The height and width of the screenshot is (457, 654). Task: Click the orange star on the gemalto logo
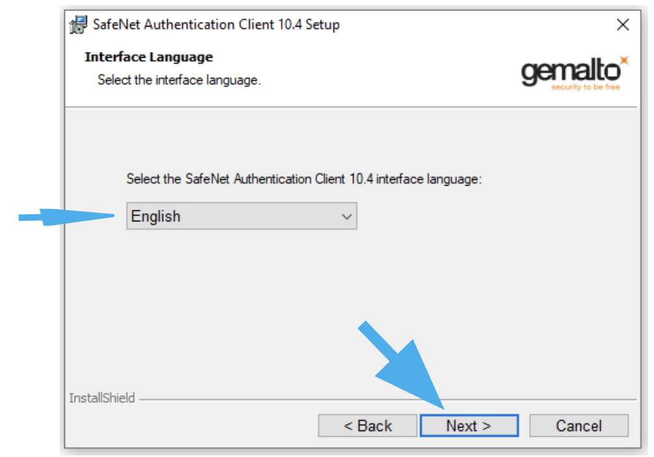tap(624, 60)
